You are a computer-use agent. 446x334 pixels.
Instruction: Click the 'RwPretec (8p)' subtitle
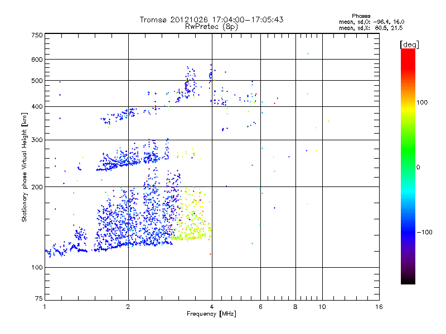point(211,27)
